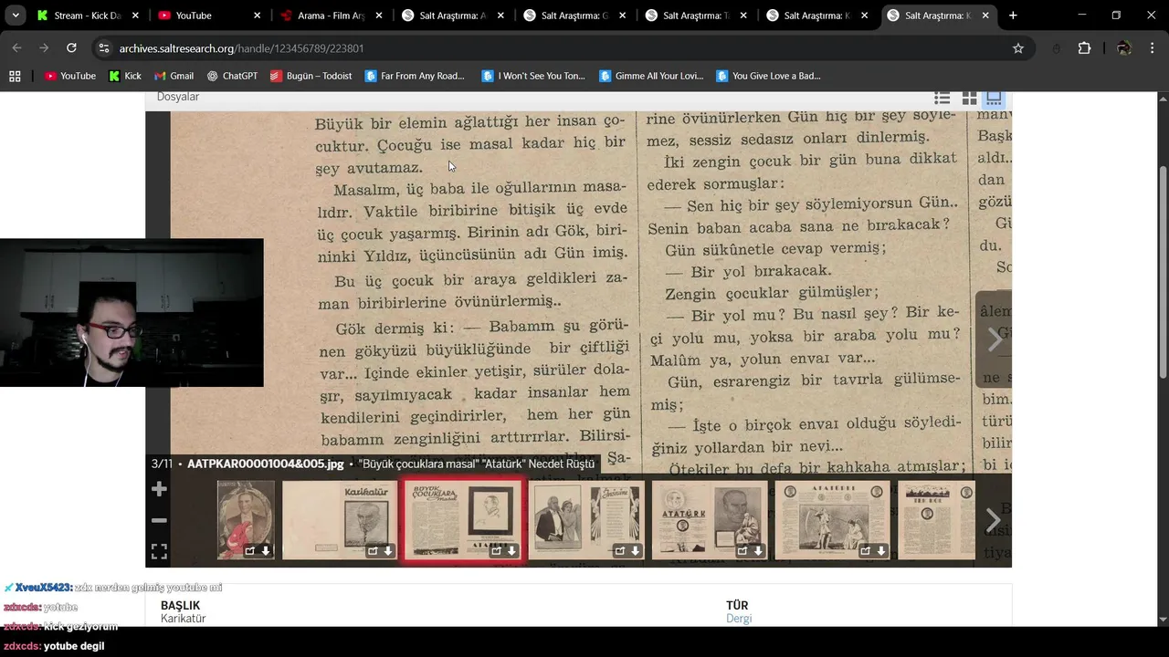Switch to the Stream - Kick tab
Screen dimensions: 1169x657
(87, 16)
